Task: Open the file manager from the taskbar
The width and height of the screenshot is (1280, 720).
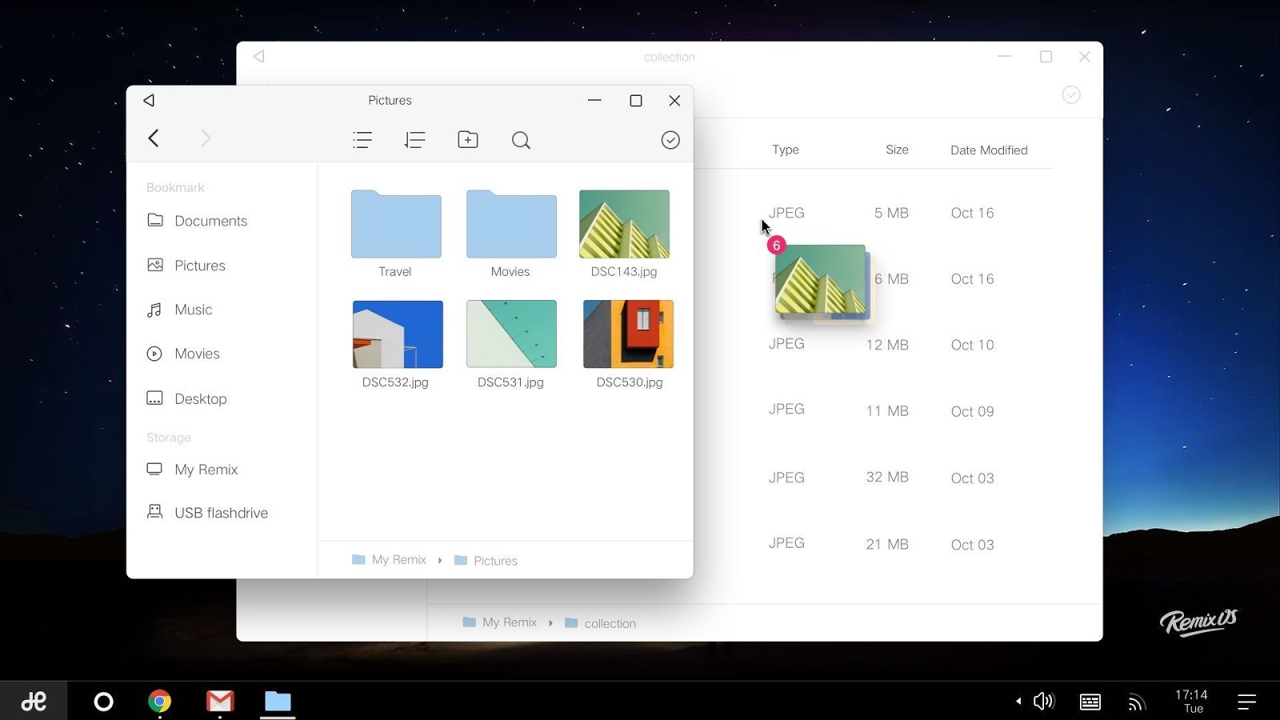Action: [x=278, y=701]
